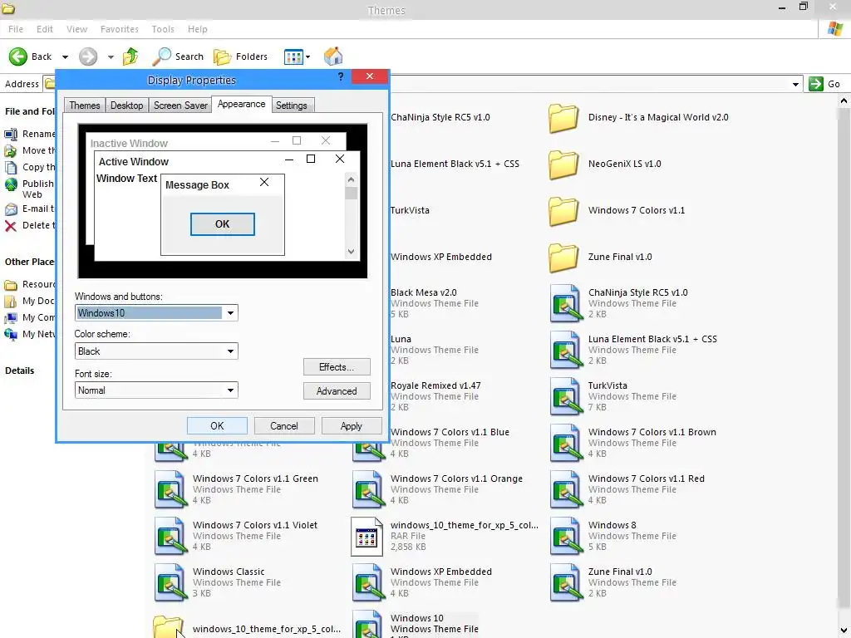Click the Effects... button
851x638 pixels.
(337, 367)
